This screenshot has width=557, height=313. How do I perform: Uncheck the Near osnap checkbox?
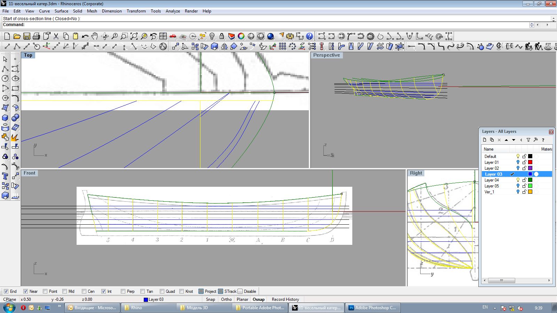click(25, 291)
